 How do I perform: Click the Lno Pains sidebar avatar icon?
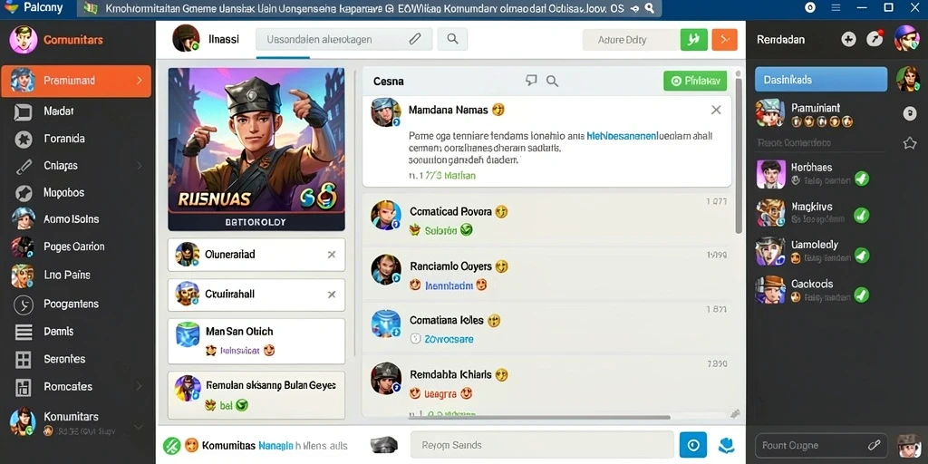[23, 275]
